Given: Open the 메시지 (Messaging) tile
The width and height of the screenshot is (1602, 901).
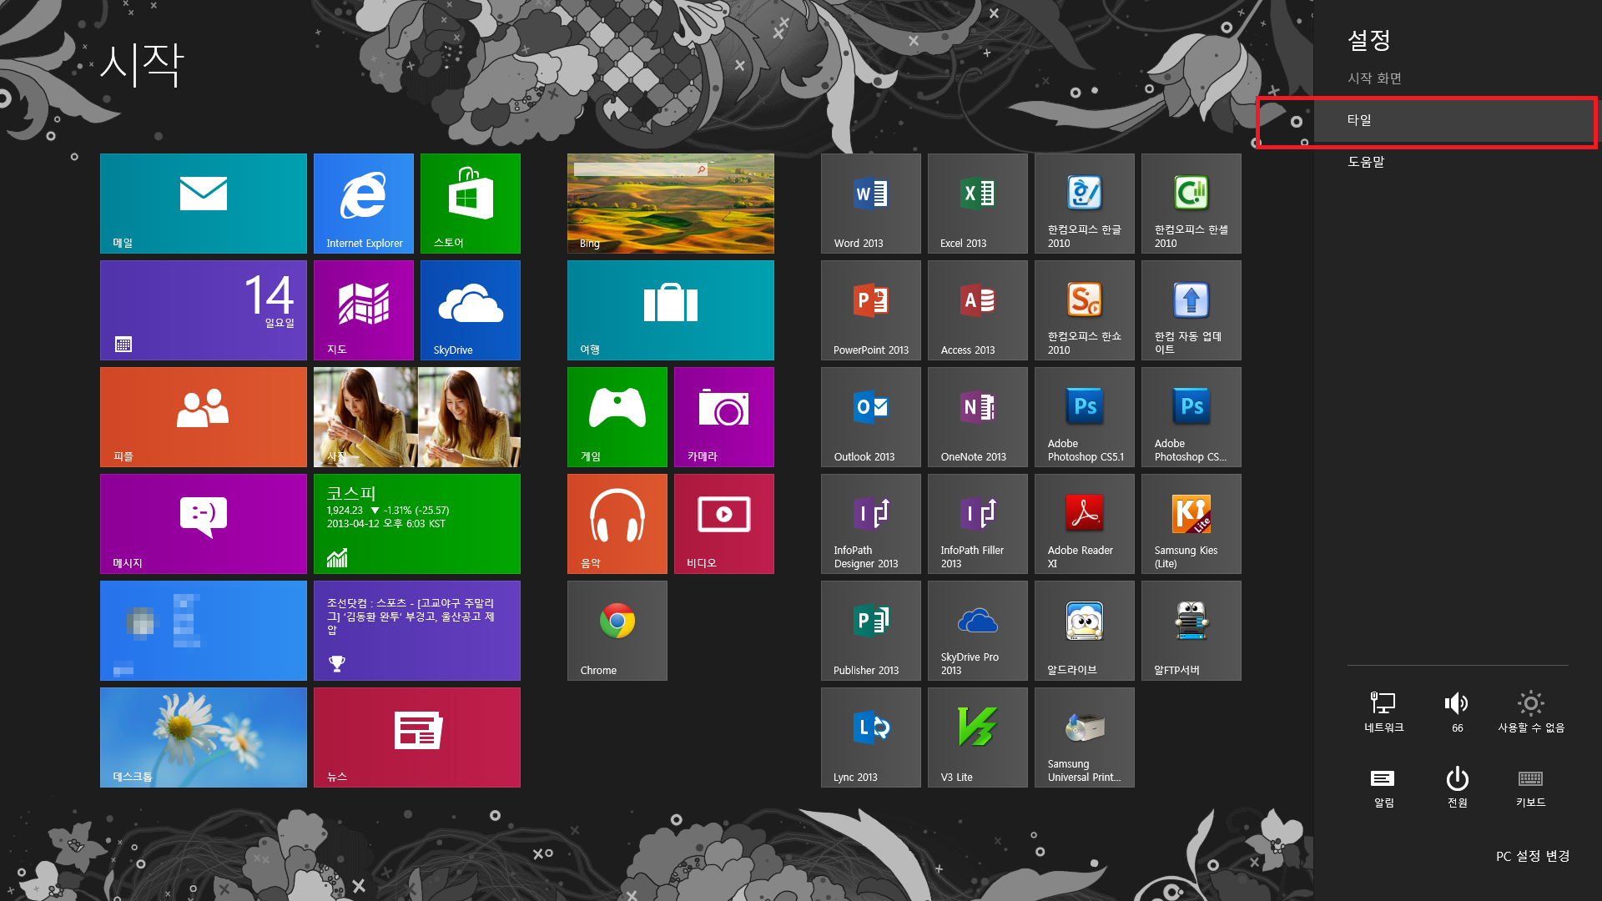Looking at the screenshot, I should [204, 524].
